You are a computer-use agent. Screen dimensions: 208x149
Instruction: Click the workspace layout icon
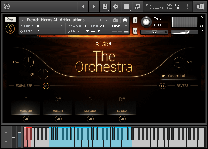coord(127,6)
